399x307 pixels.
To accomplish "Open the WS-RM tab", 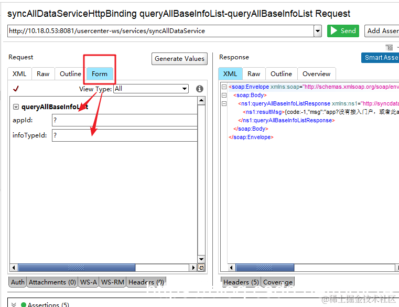I will [x=113, y=282].
